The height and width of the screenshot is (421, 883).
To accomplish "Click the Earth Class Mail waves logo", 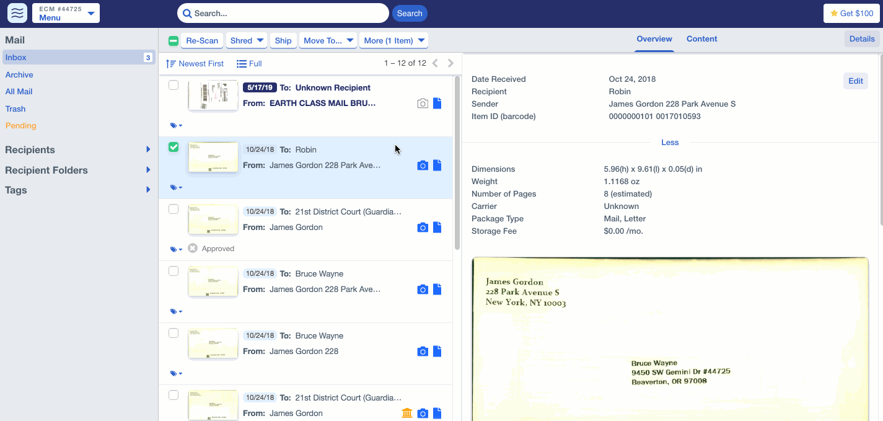I will click(17, 13).
